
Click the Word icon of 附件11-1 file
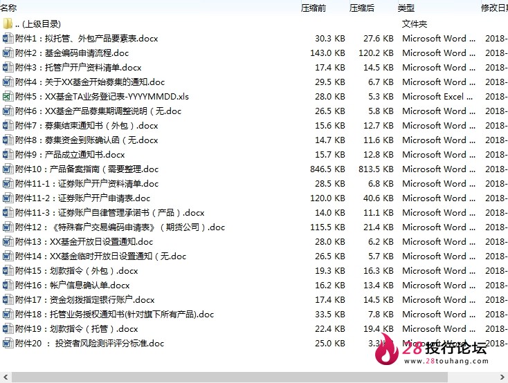pos(8,184)
